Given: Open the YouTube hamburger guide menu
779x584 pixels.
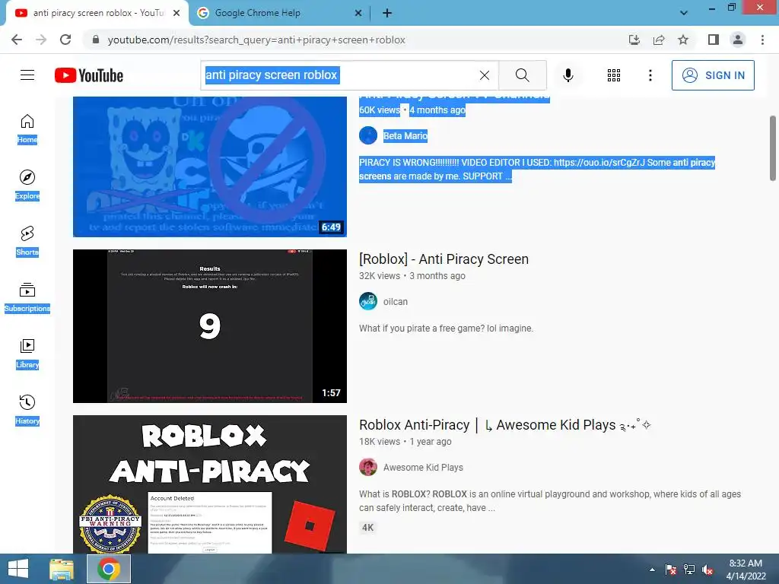Looking at the screenshot, I should click(27, 75).
